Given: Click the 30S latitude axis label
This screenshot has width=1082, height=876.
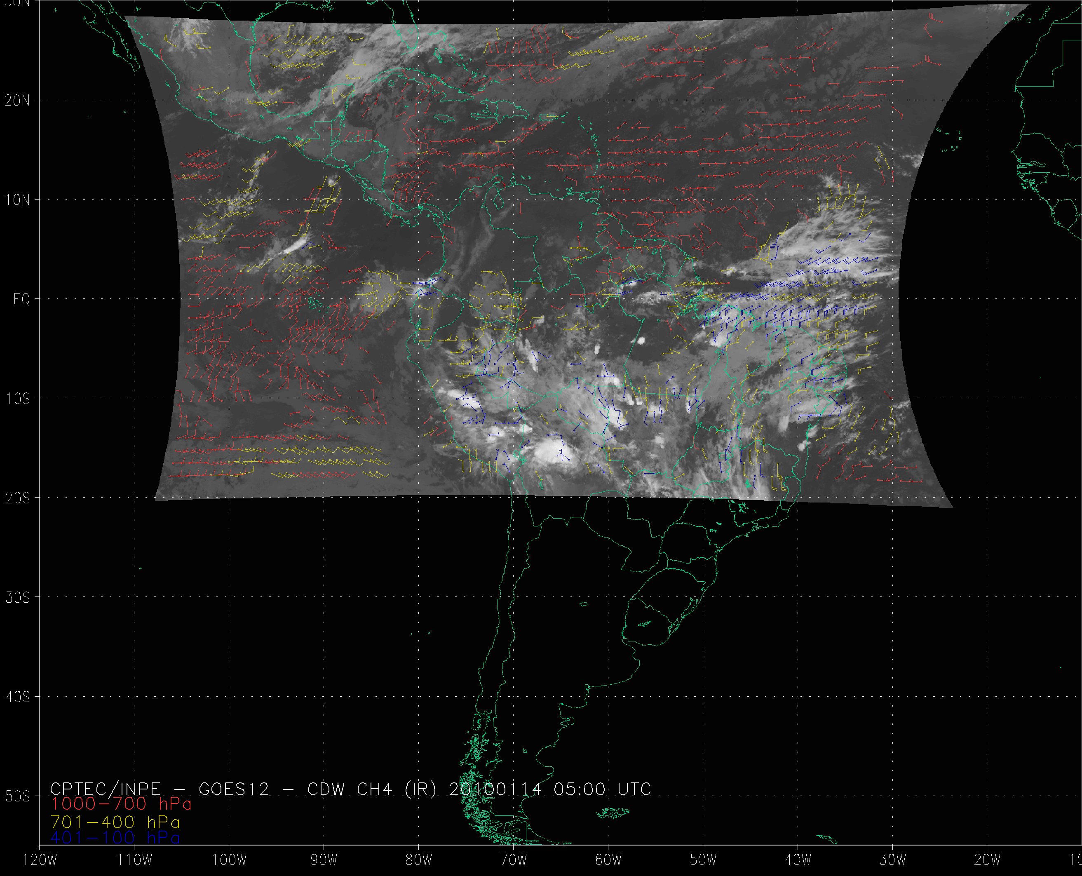Looking at the screenshot, I should [x=18, y=597].
